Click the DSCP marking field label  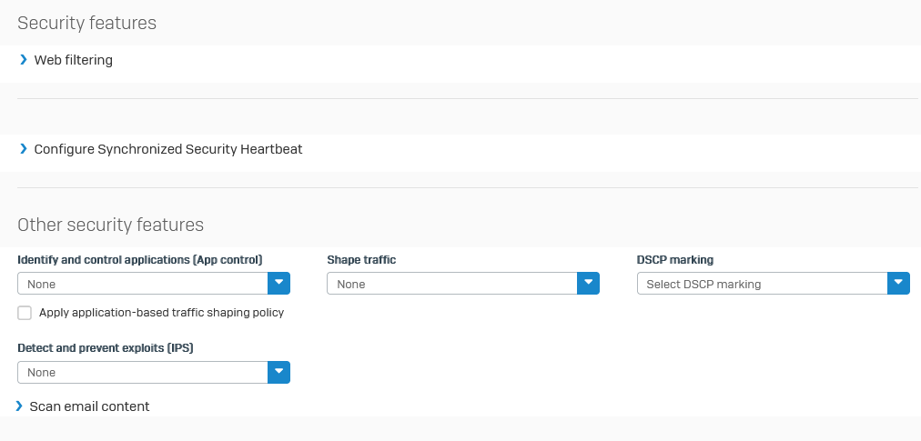[675, 259]
